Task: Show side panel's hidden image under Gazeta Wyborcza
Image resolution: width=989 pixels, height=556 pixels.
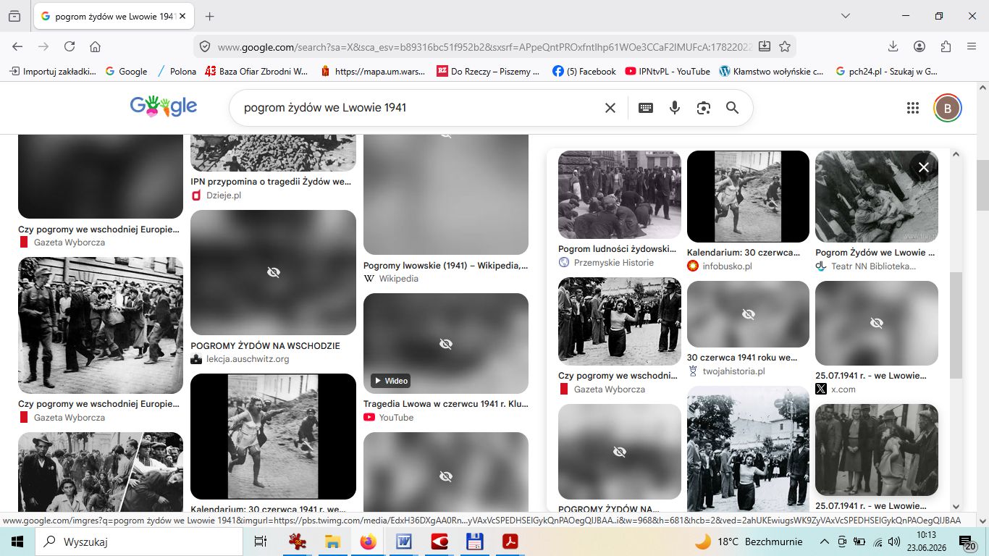Action: tap(619, 452)
